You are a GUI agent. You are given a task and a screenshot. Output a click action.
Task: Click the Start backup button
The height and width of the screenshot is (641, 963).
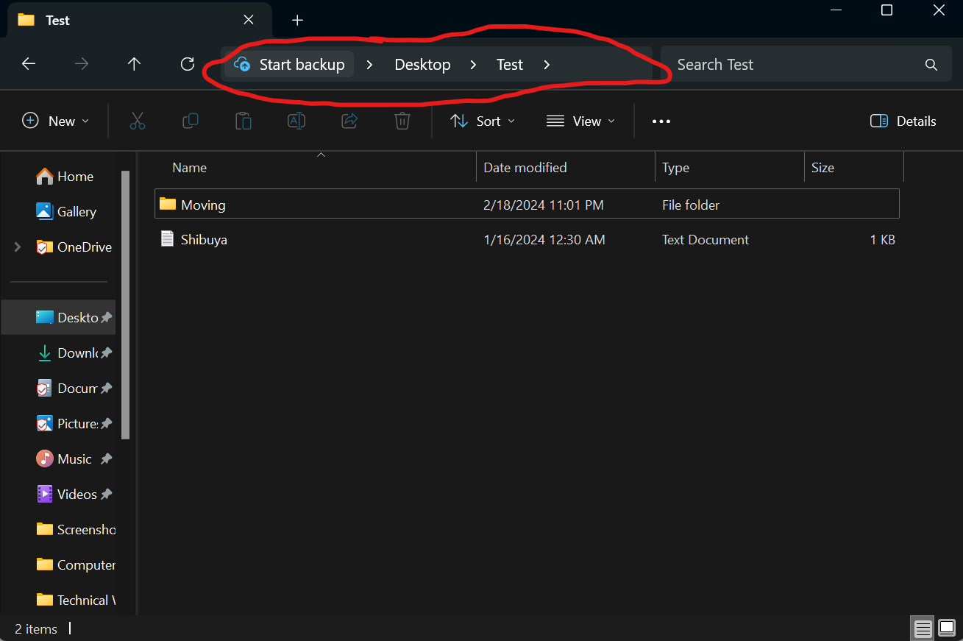[289, 65]
